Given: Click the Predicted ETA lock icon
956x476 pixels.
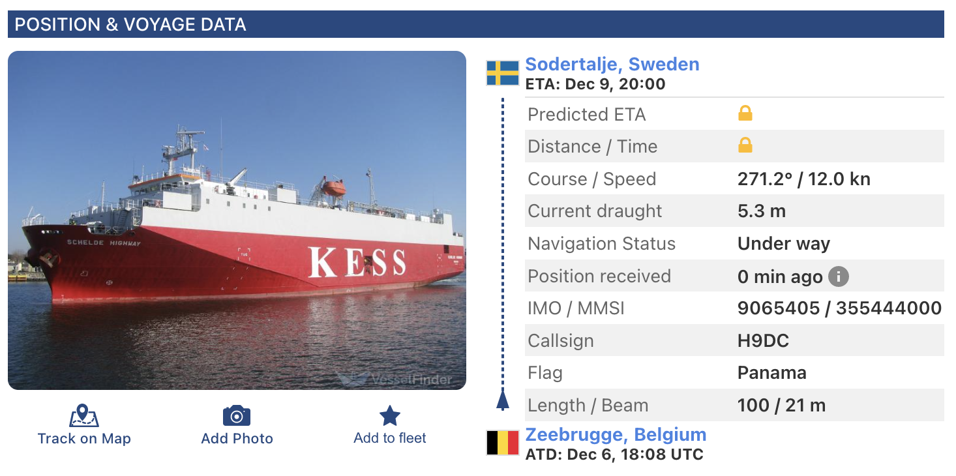Looking at the screenshot, I should click(745, 114).
